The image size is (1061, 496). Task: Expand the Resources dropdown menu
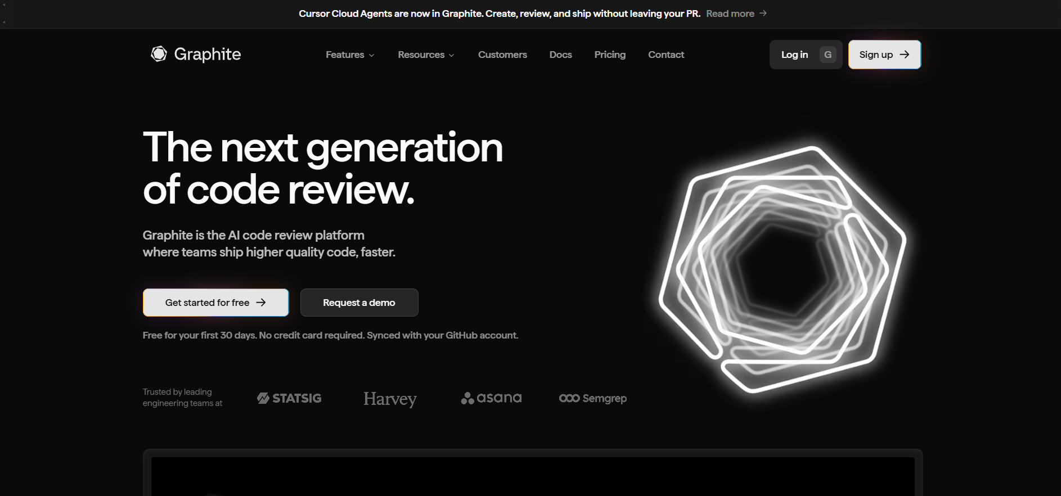point(426,55)
